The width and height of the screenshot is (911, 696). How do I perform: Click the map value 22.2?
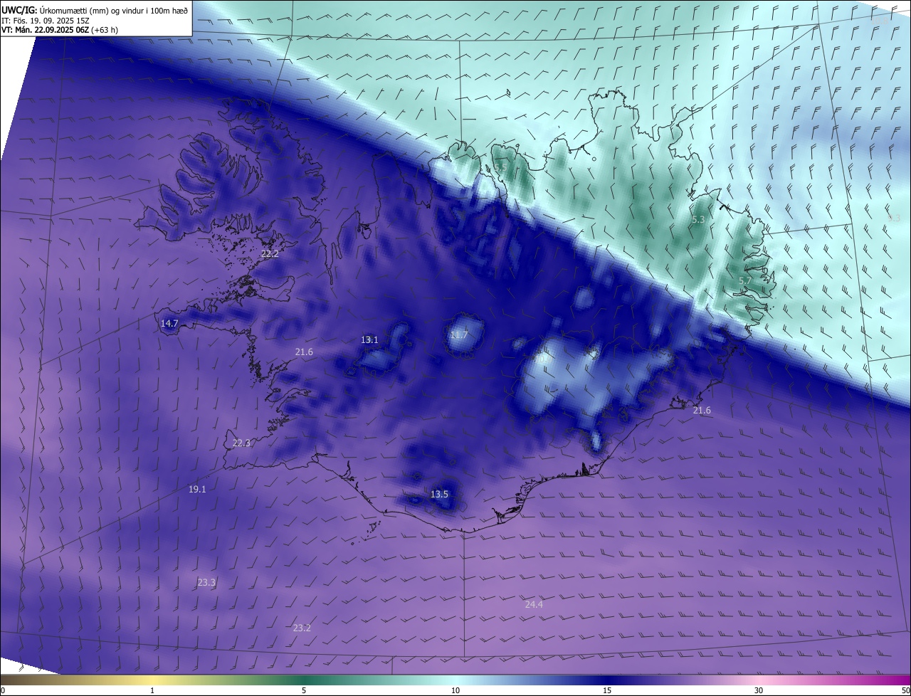[270, 253]
